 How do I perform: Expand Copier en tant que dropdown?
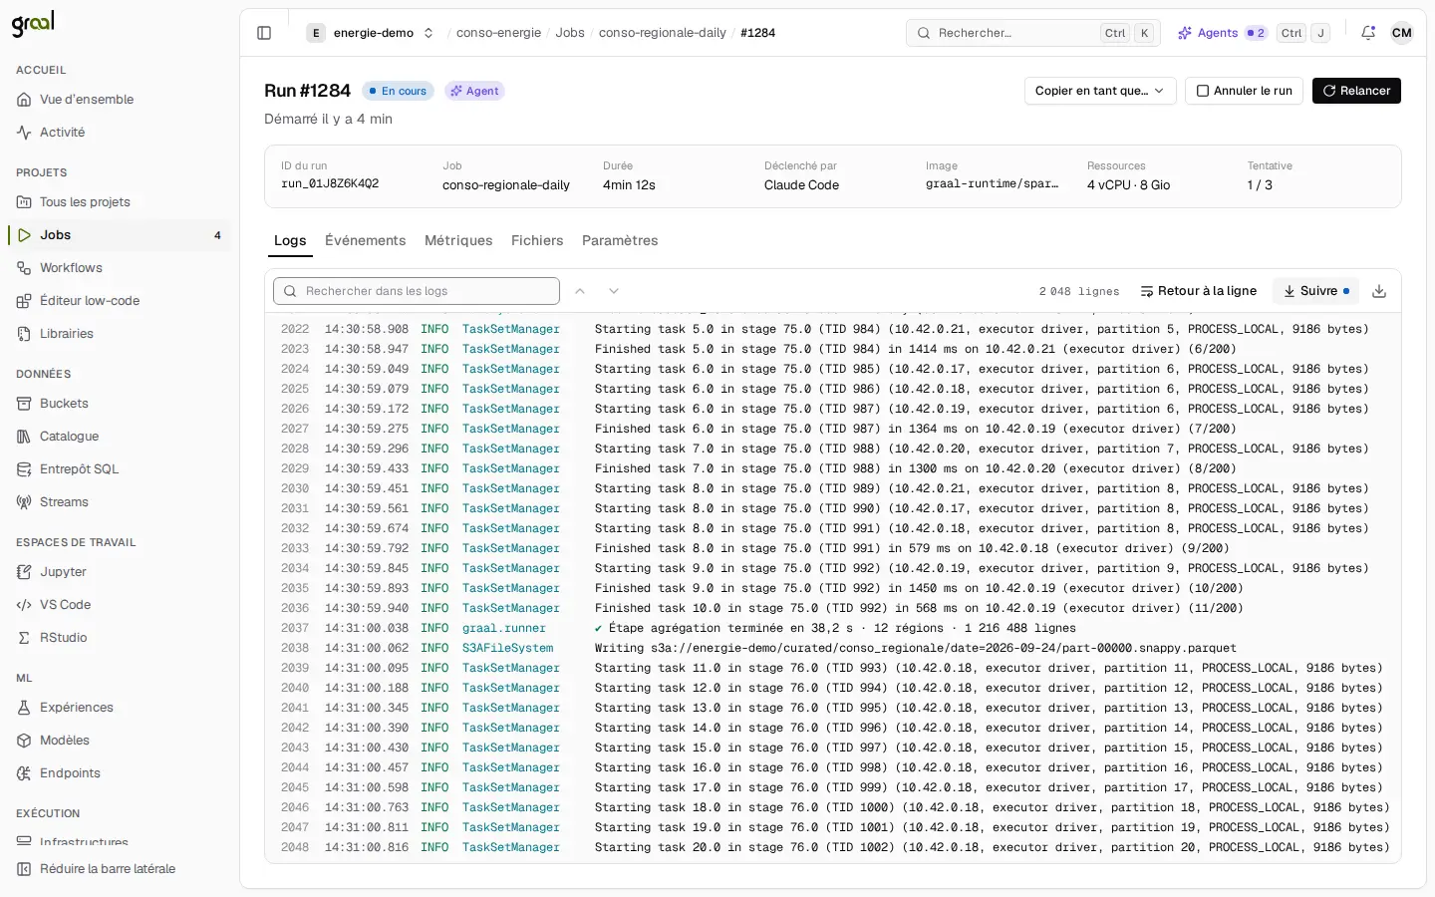pyautogui.click(x=1100, y=91)
